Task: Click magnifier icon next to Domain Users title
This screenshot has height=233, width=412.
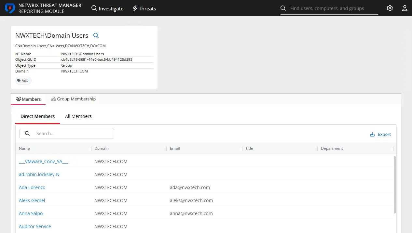Action: [x=96, y=35]
